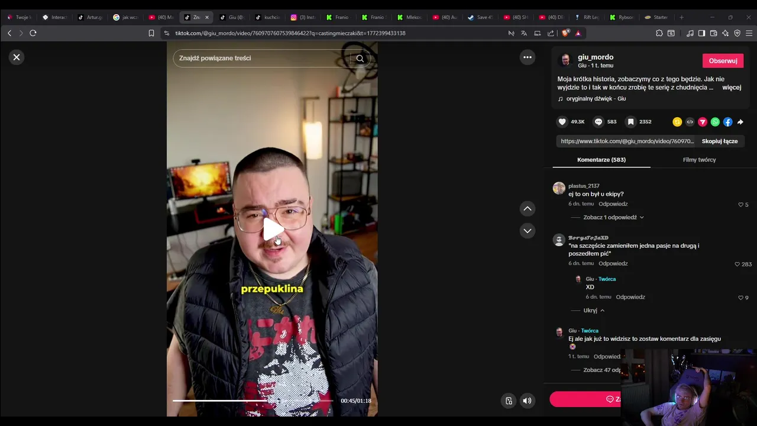Click the browser address bar URL
Image resolution: width=757 pixels, height=426 pixels.
click(x=290, y=33)
